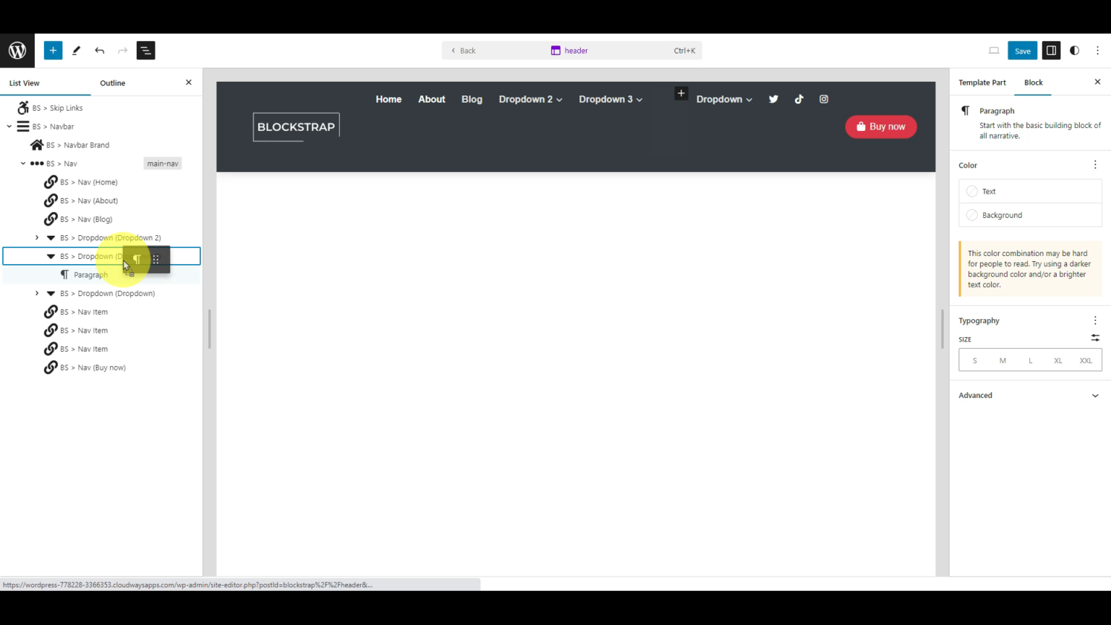Click the TikTok icon in the navbar
Viewport: 1111px width, 625px height.
[799, 99]
